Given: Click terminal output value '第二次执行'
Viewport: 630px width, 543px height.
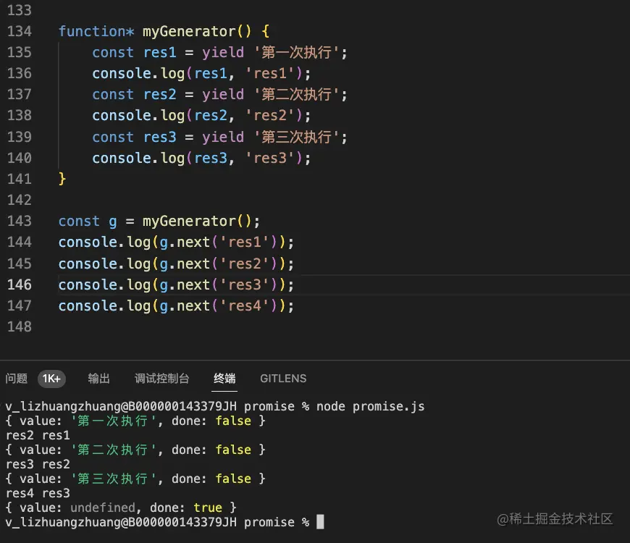Looking at the screenshot, I should point(113,450).
